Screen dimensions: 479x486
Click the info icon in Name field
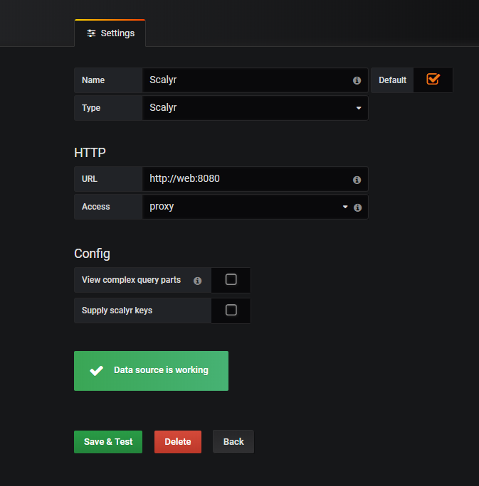[357, 80]
